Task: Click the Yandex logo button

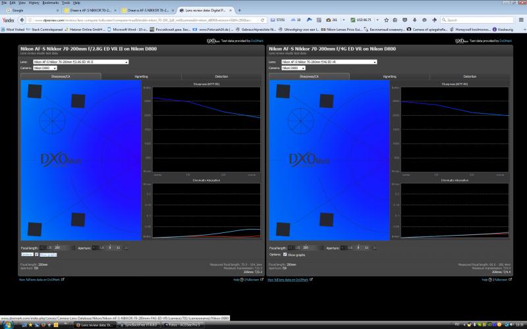Action: tap(8, 20)
